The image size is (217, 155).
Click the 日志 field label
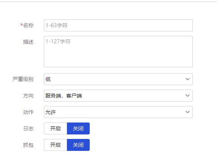(x=28, y=128)
